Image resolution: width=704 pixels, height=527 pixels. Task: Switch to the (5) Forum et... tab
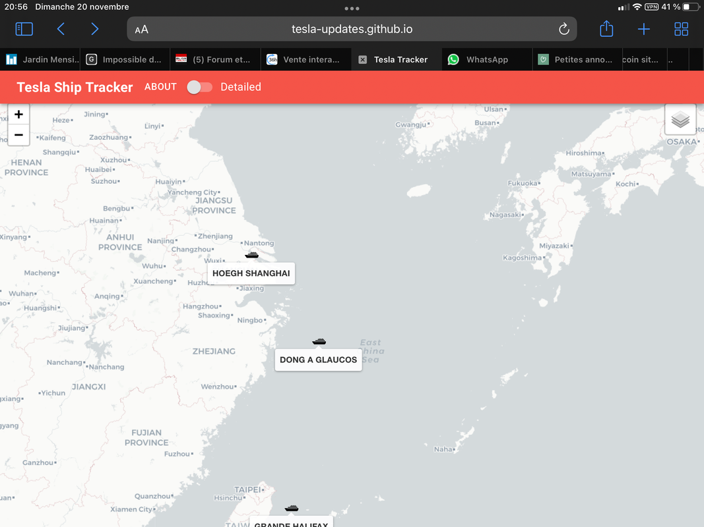[x=216, y=59]
